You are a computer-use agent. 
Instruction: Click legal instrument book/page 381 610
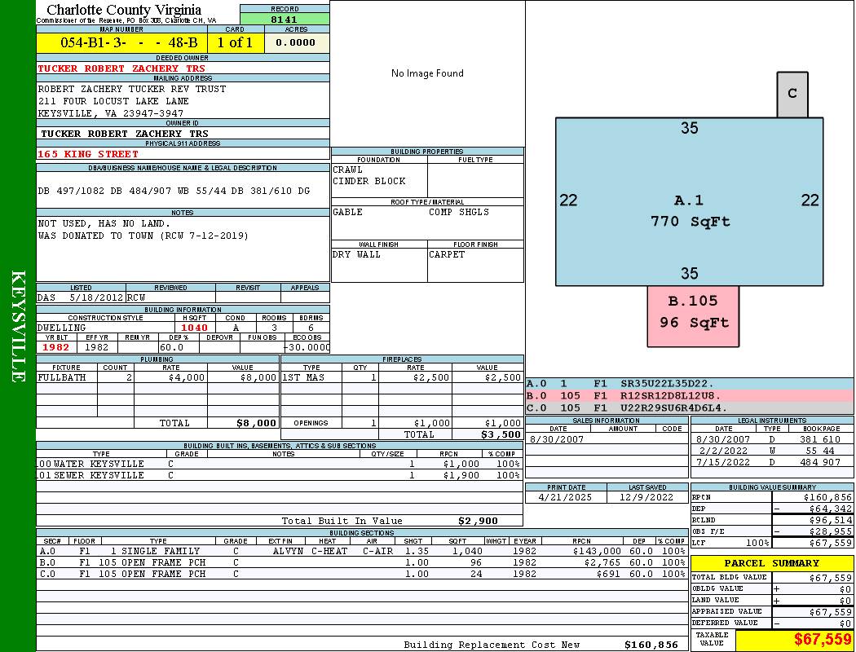click(820, 439)
